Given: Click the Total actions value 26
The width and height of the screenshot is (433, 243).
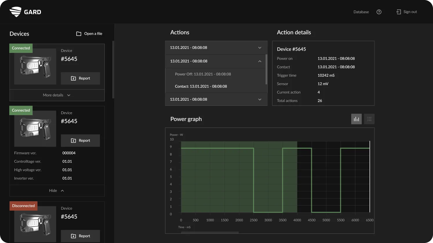Looking at the screenshot, I should coord(320,101).
